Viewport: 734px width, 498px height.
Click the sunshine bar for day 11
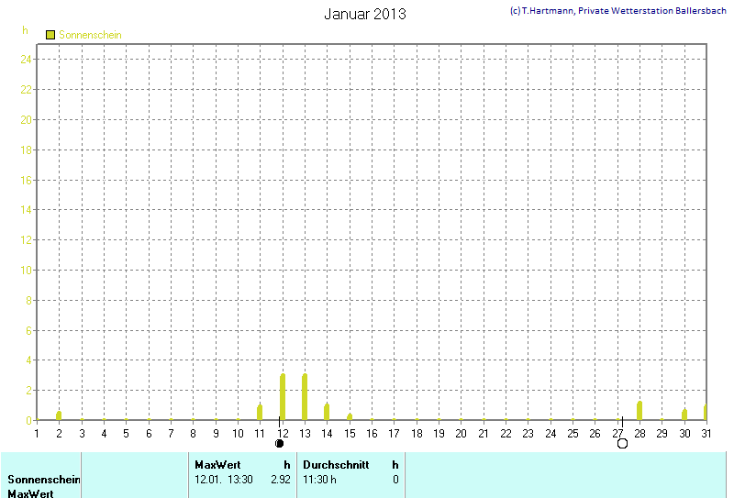260,413
